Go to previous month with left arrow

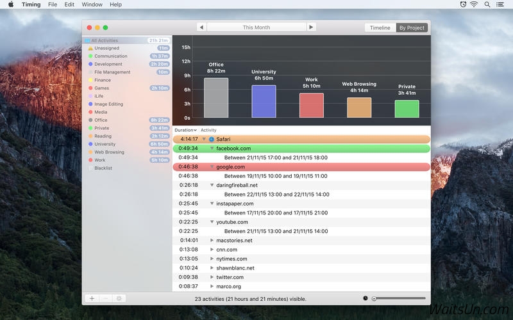[201, 28]
